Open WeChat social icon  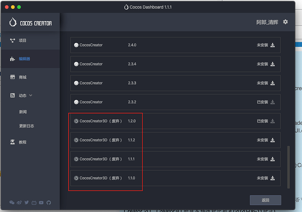click(12, 202)
